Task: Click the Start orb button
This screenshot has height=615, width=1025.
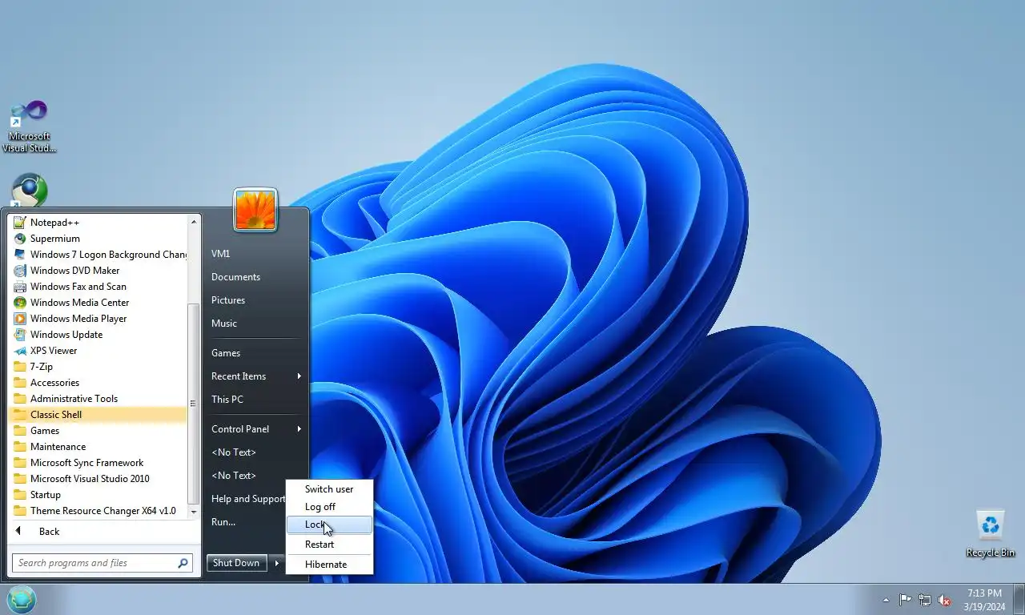Action: click(22, 599)
